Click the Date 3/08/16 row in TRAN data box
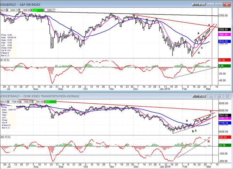Viewport: 233px width, 169px height. point(9,110)
